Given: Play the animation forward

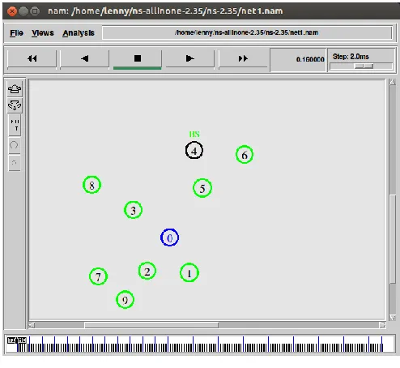Looking at the screenshot, I should point(190,58).
